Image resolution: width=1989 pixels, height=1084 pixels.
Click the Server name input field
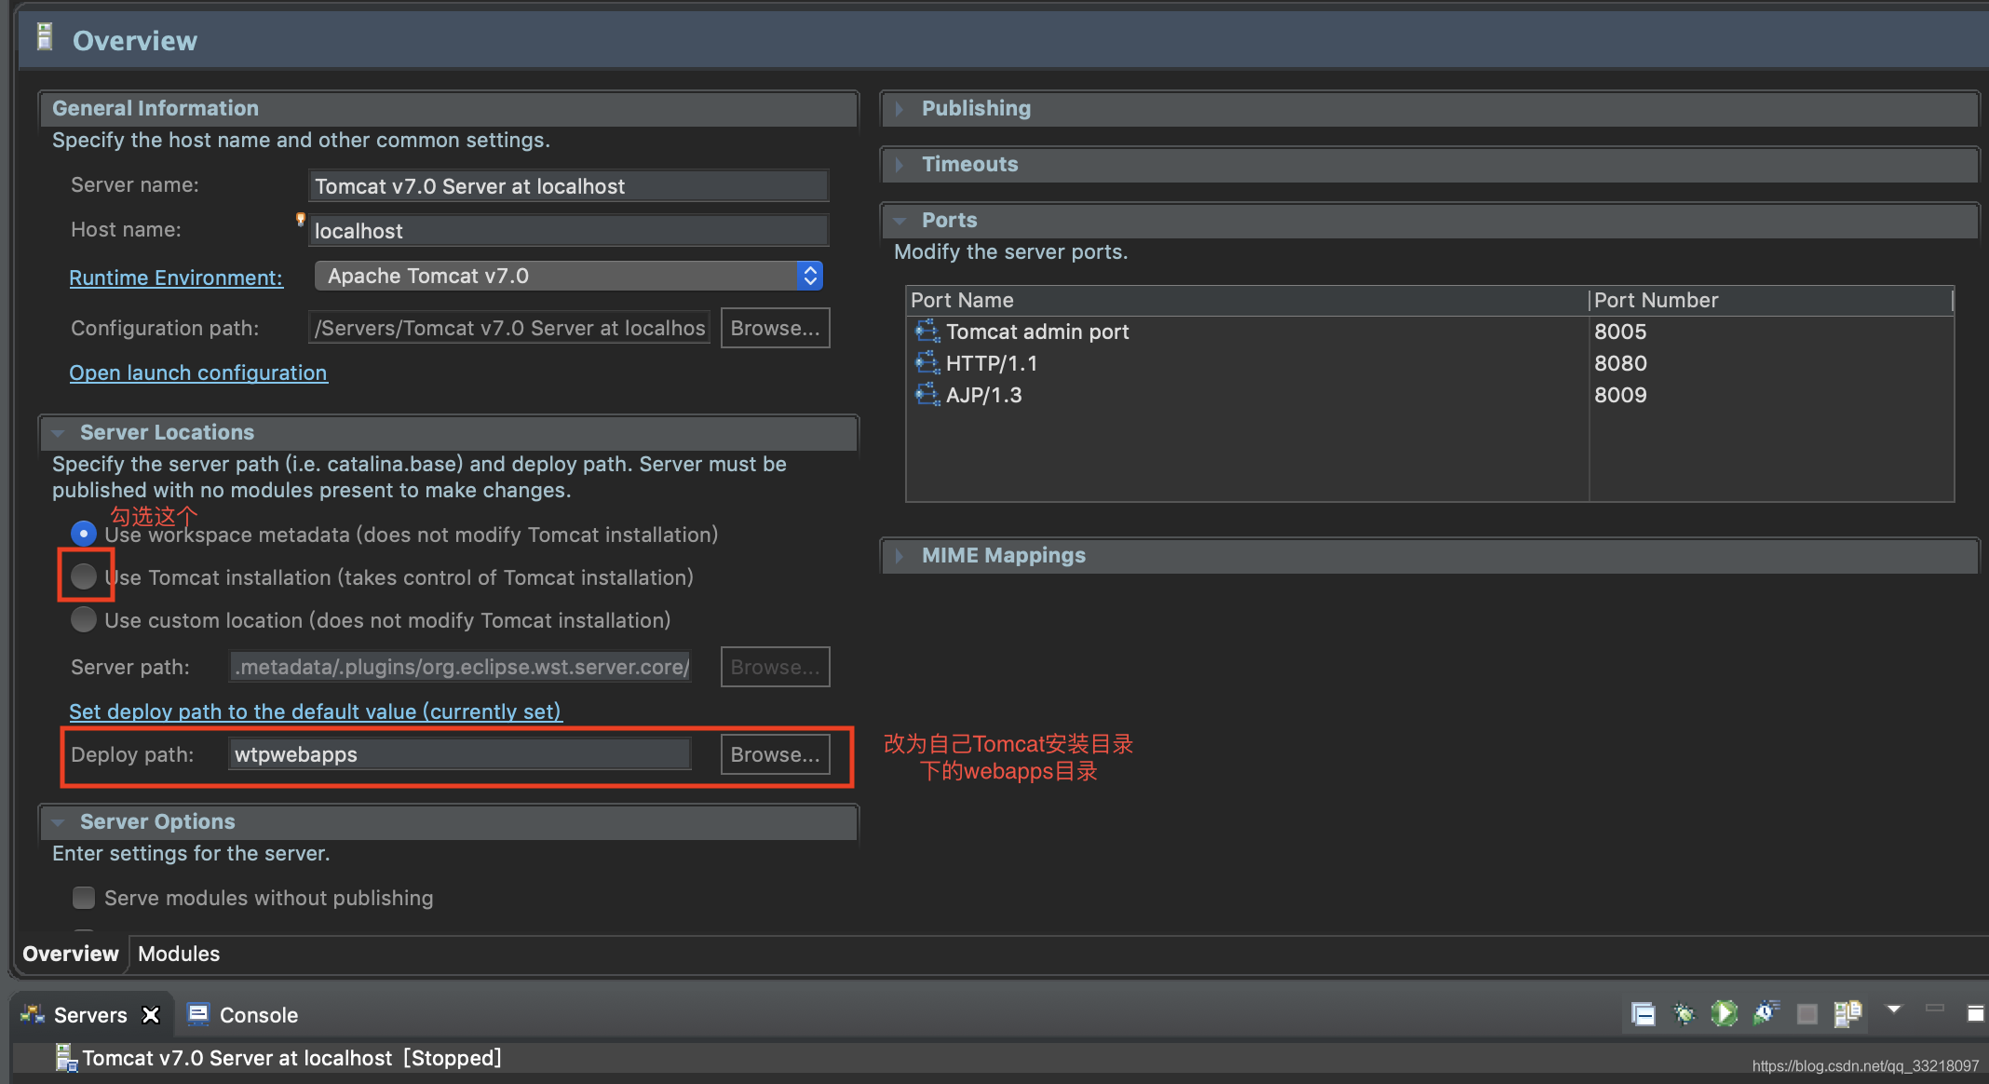coord(568,186)
